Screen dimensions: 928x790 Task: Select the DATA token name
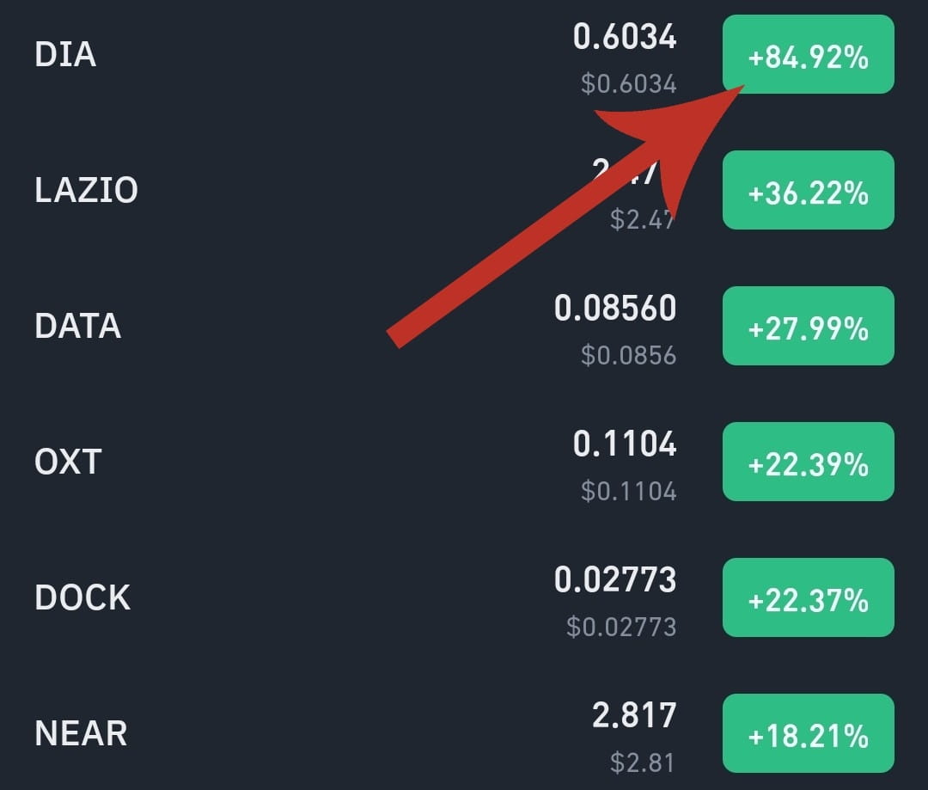pos(76,326)
